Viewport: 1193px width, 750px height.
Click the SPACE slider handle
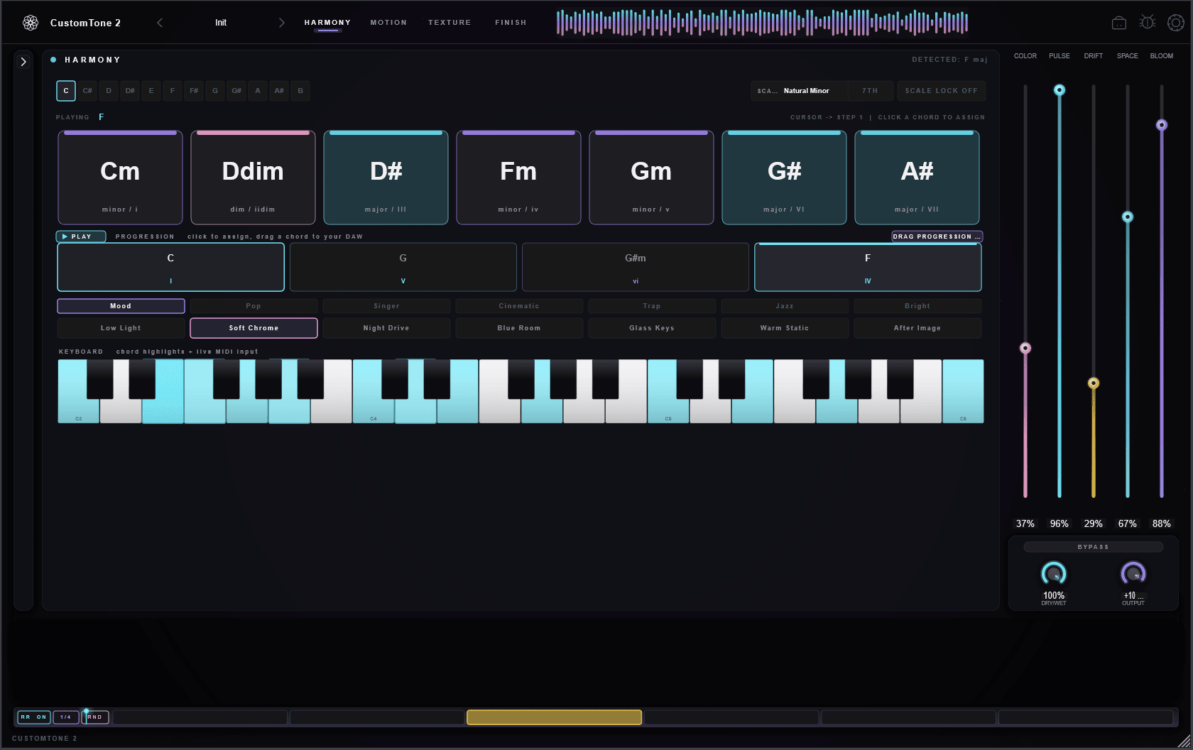[x=1128, y=217]
